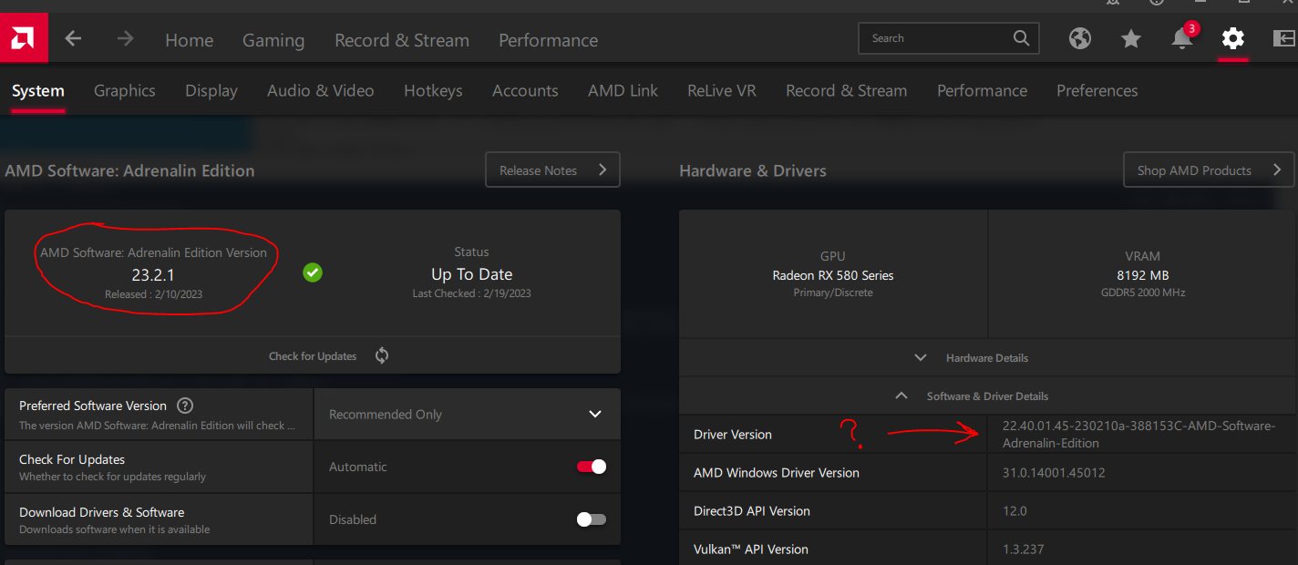Viewport: 1298px width, 565px height.
Task: Select the System settings tab
Action: click(x=37, y=90)
